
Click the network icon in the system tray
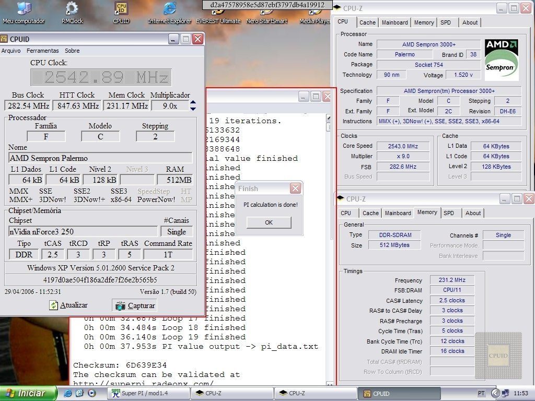505,393
